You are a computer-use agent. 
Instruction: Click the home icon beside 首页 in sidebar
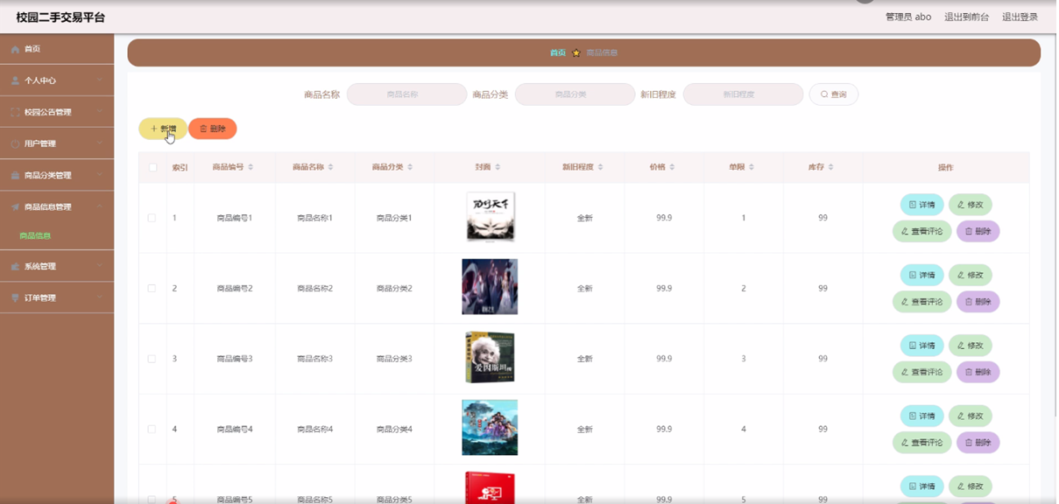[x=15, y=50]
